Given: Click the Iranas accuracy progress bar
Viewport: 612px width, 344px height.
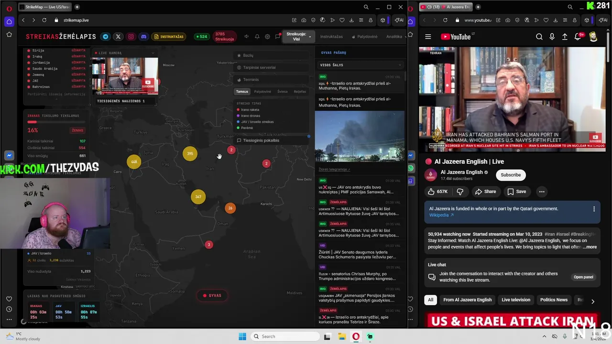Looking at the screenshot, I should point(56,122).
